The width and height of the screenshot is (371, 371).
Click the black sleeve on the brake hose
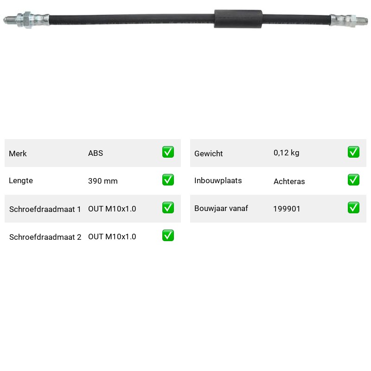(x=238, y=19)
